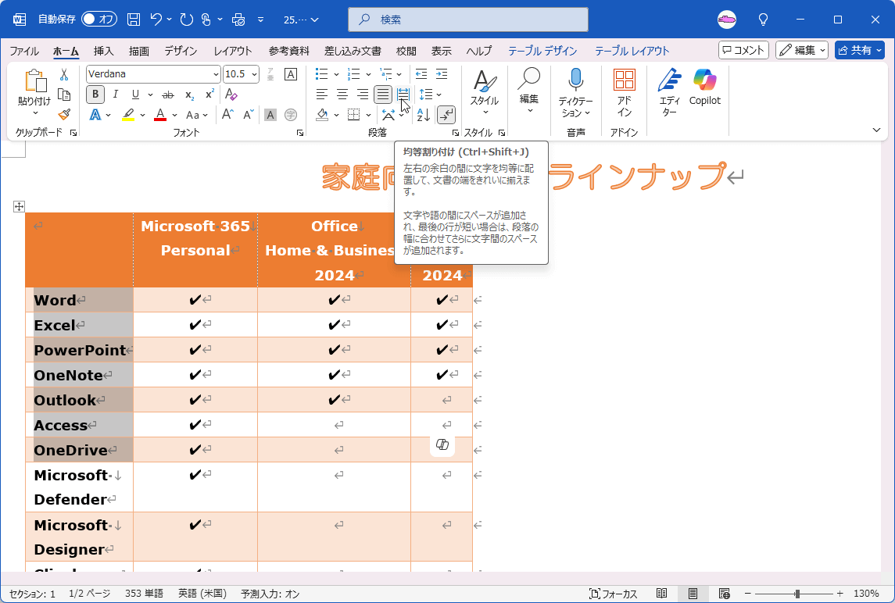The height and width of the screenshot is (603, 895).
Task: Adjust the zoom slider
Action: [x=797, y=594]
